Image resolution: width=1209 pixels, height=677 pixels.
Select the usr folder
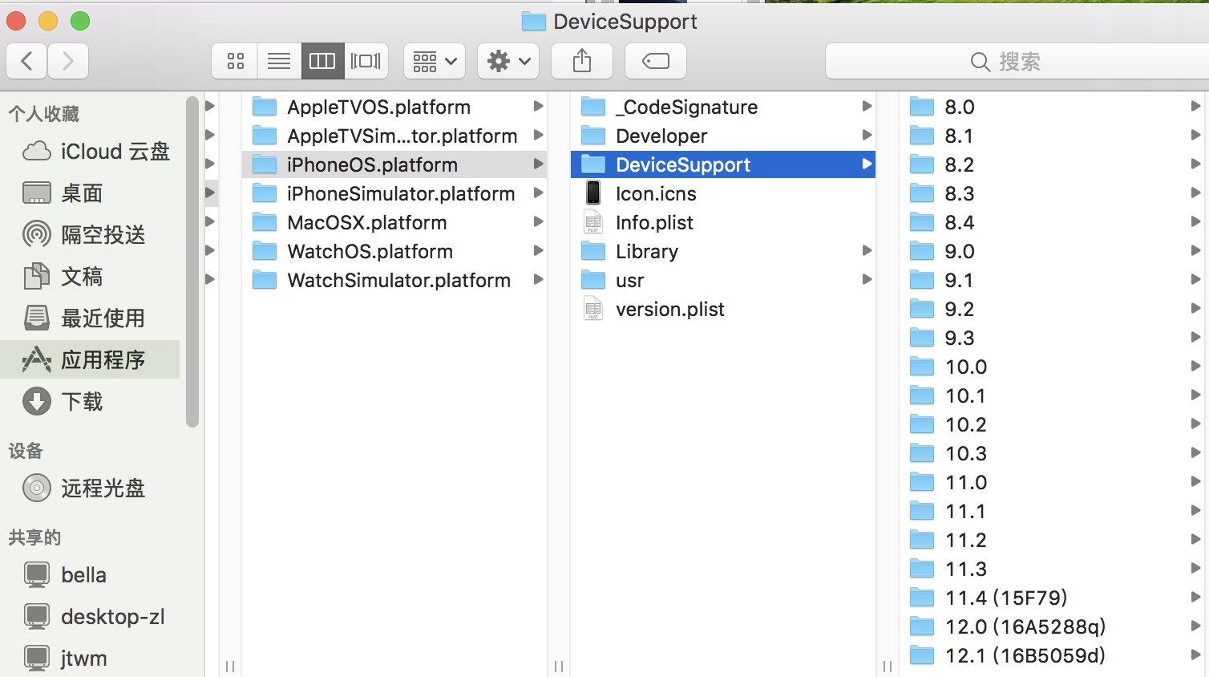(x=723, y=280)
